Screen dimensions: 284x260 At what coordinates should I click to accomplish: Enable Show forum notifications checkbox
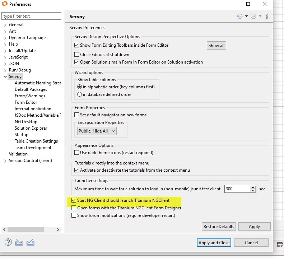[x=74, y=215]
